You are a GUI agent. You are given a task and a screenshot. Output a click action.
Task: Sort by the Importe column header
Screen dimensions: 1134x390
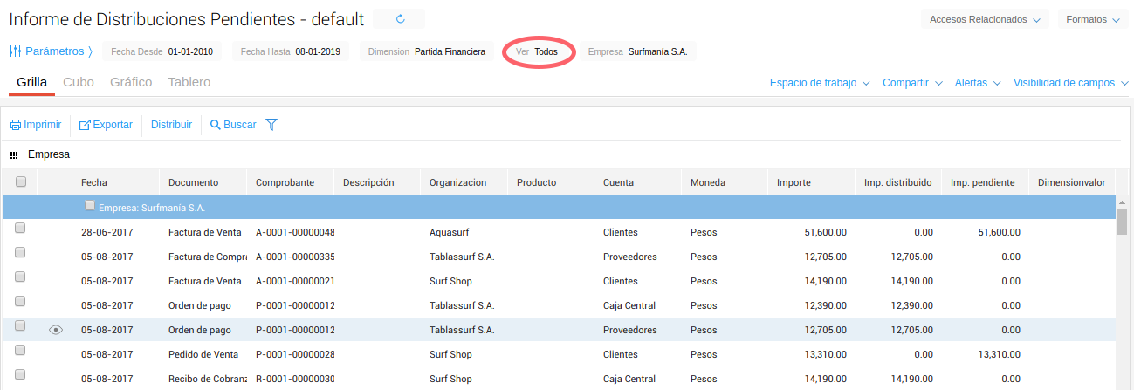click(794, 182)
